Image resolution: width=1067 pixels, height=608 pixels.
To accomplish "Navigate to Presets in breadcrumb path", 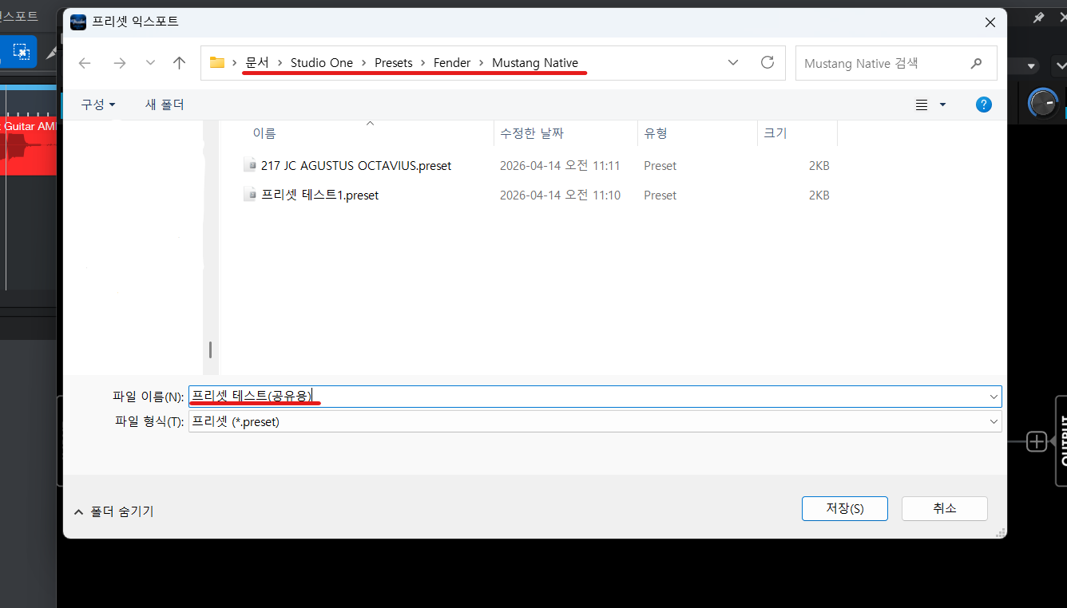I will pyautogui.click(x=393, y=63).
